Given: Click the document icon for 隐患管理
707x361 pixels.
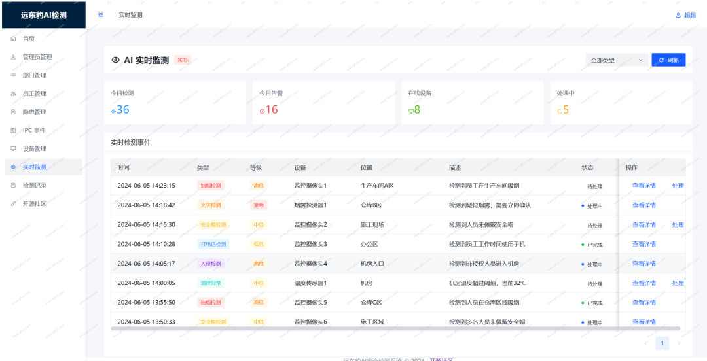Looking at the screenshot, I should pyautogui.click(x=13, y=112).
